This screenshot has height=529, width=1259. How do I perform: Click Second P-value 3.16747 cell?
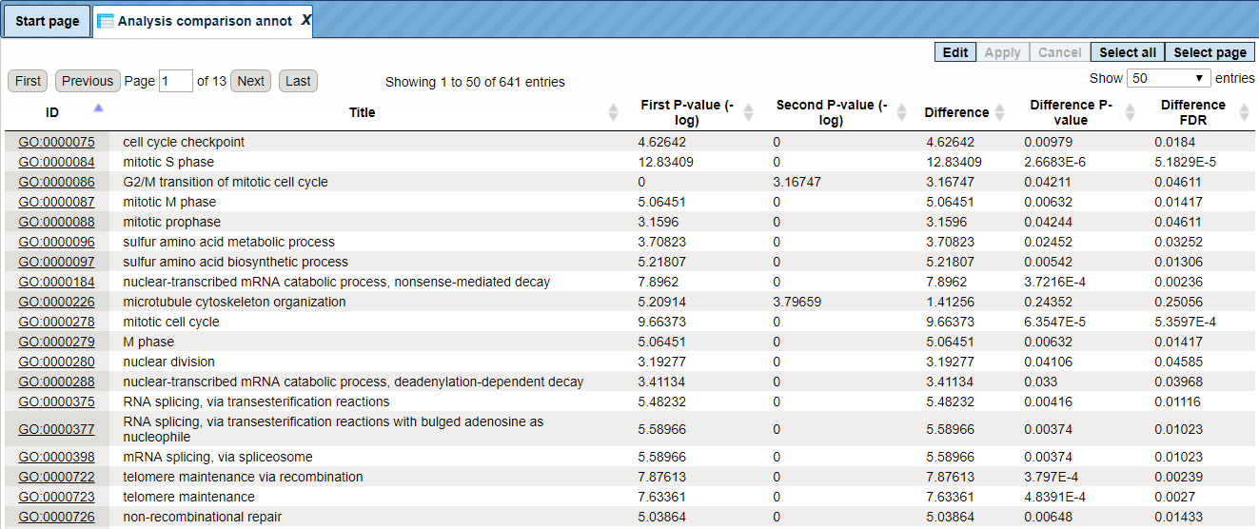pos(797,182)
